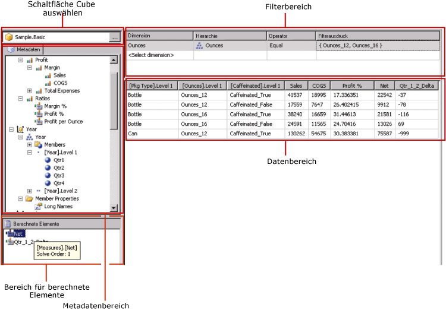Switch to the Metadaten tab
Image resolution: width=446 pixels, height=310 pixels.
pos(24,50)
